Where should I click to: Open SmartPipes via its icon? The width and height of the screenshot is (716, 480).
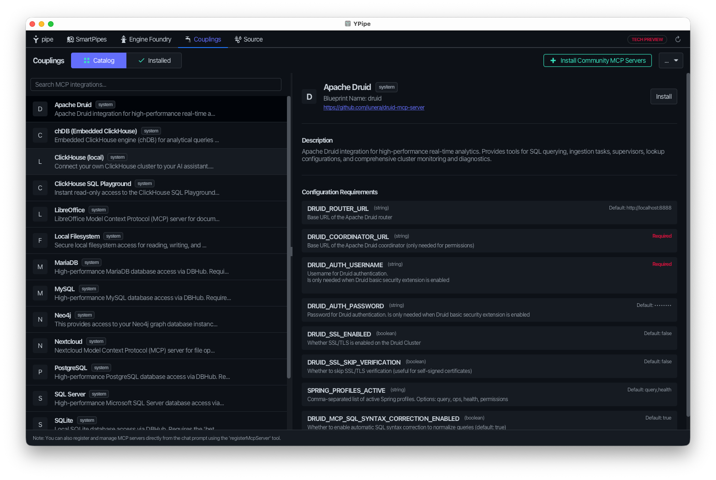coord(70,39)
